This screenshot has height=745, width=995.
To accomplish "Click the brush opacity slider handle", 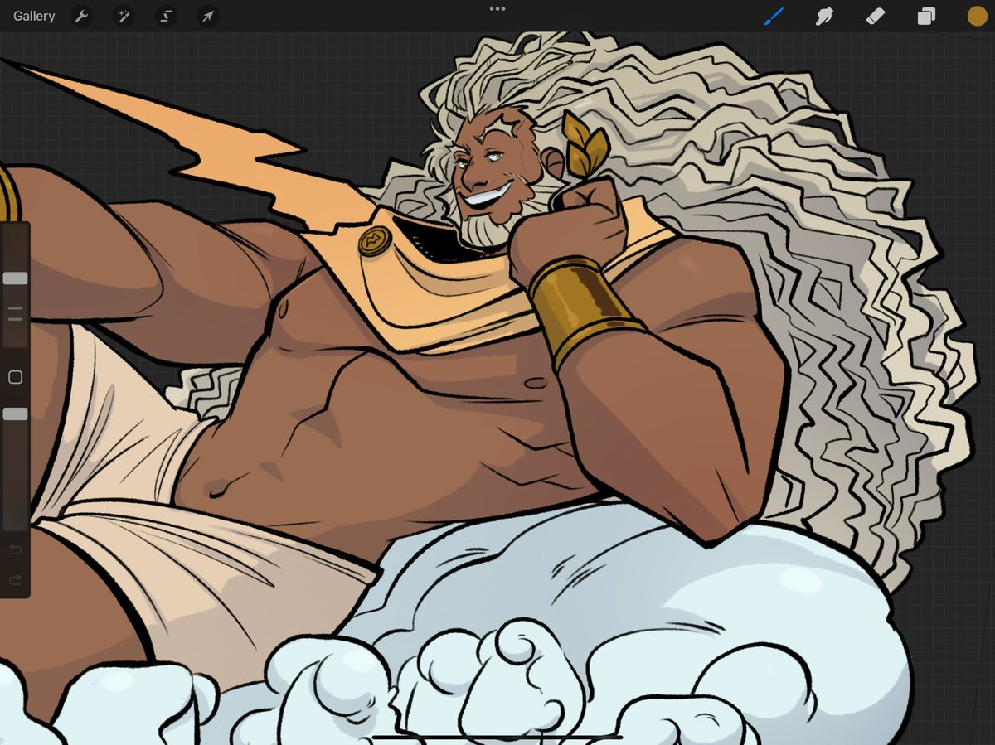I will [x=15, y=414].
